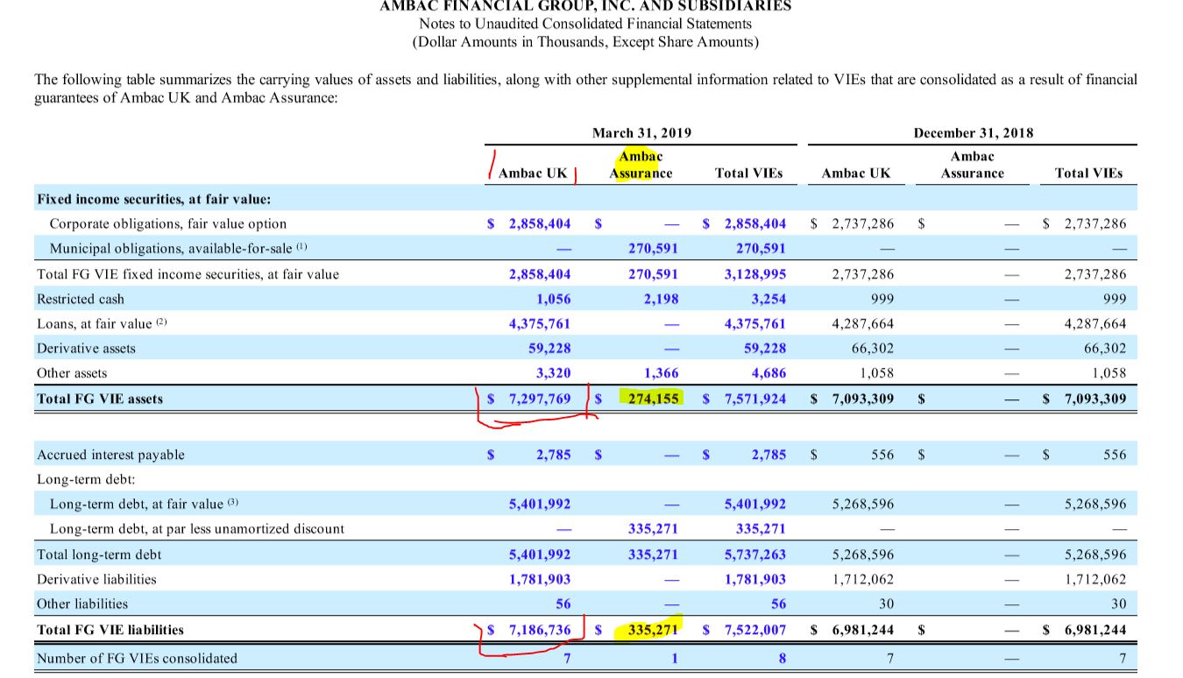The image size is (1183, 678).
Task: Select the "Total long-term debt" row label
Action: tap(99, 554)
